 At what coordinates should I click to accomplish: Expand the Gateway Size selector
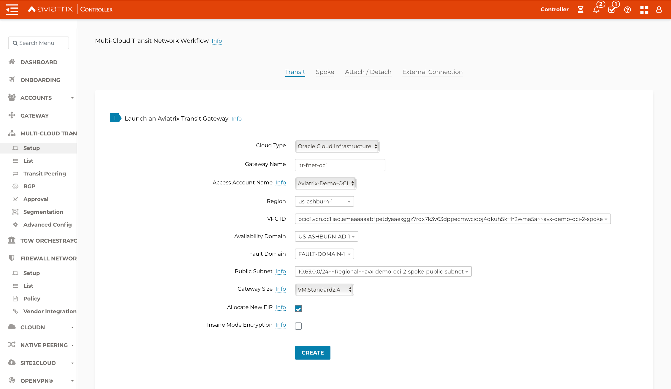click(x=324, y=290)
